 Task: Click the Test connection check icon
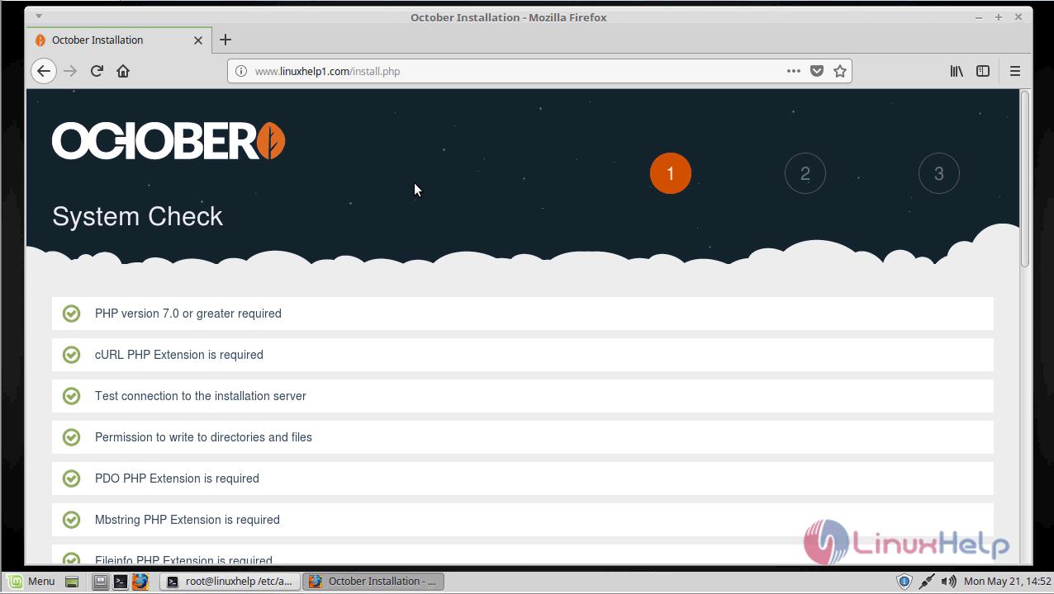pos(72,396)
